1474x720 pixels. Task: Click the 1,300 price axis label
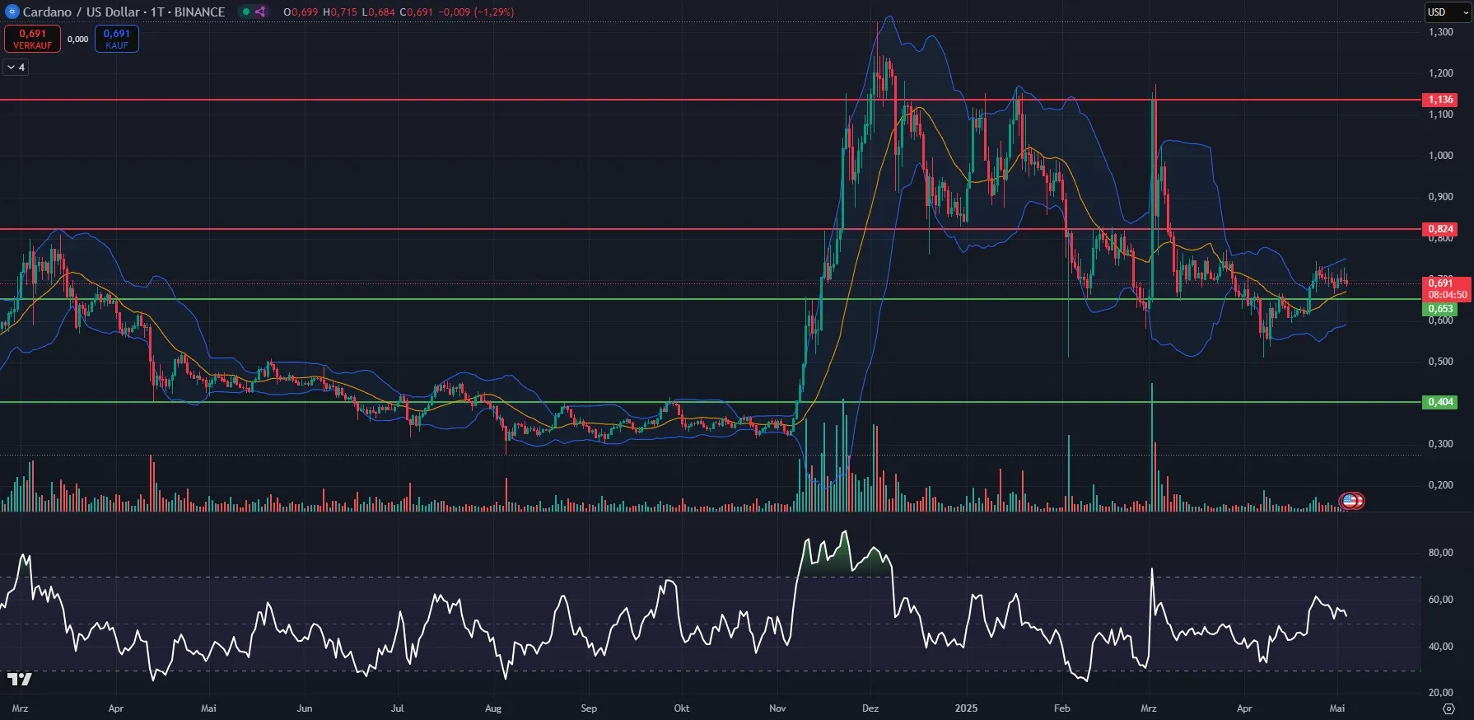coord(1440,32)
